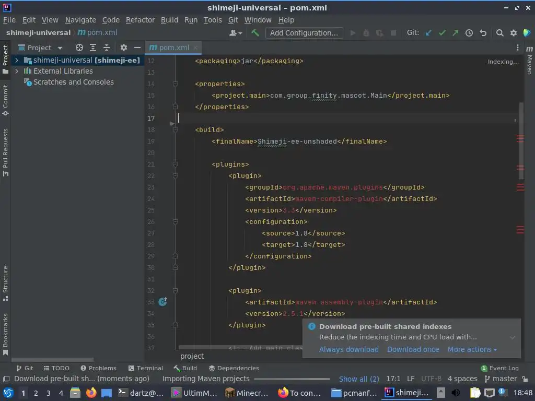This screenshot has width=535, height=401.
Task: Click the 4 spaces indent setting
Action: pos(462,379)
